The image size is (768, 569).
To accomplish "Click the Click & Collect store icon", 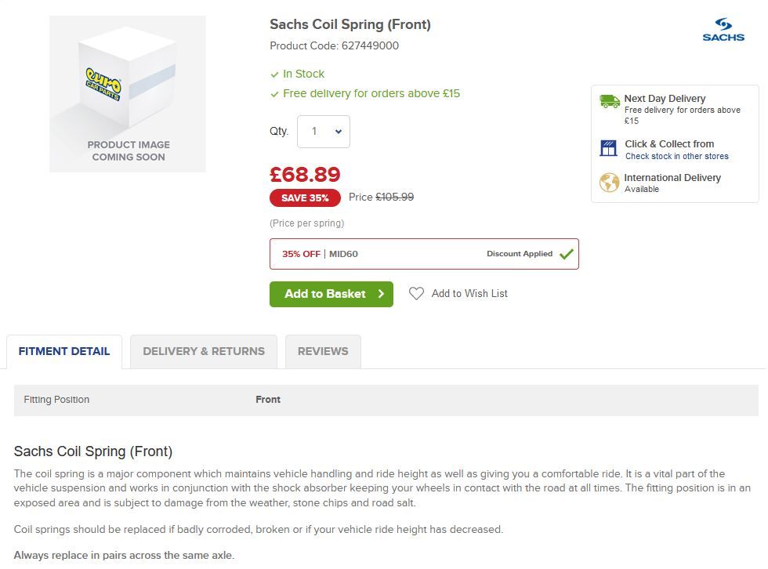I will pyautogui.click(x=609, y=148).
